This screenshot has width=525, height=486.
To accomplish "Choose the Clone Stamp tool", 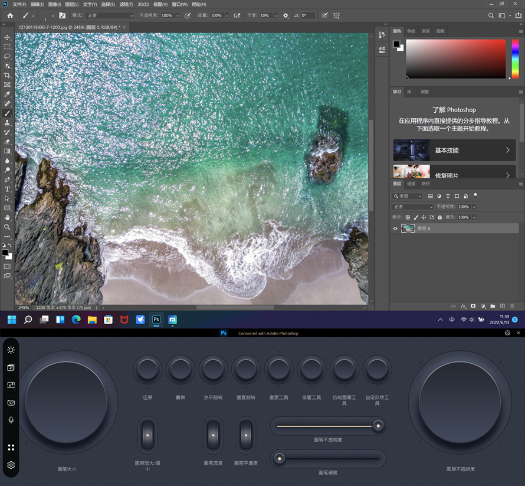I will point(7,123).
